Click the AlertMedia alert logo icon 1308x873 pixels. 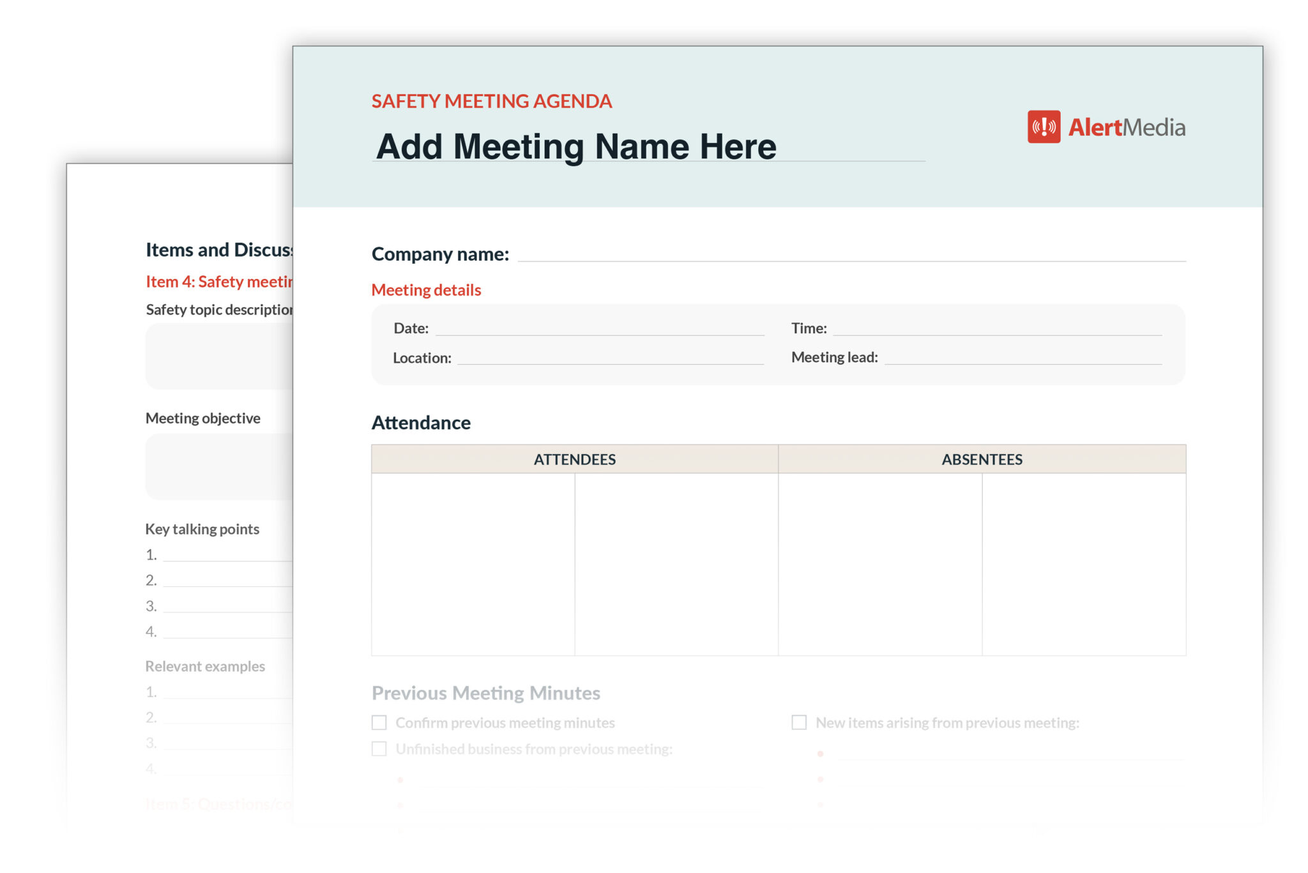(x=1043, y=126)
